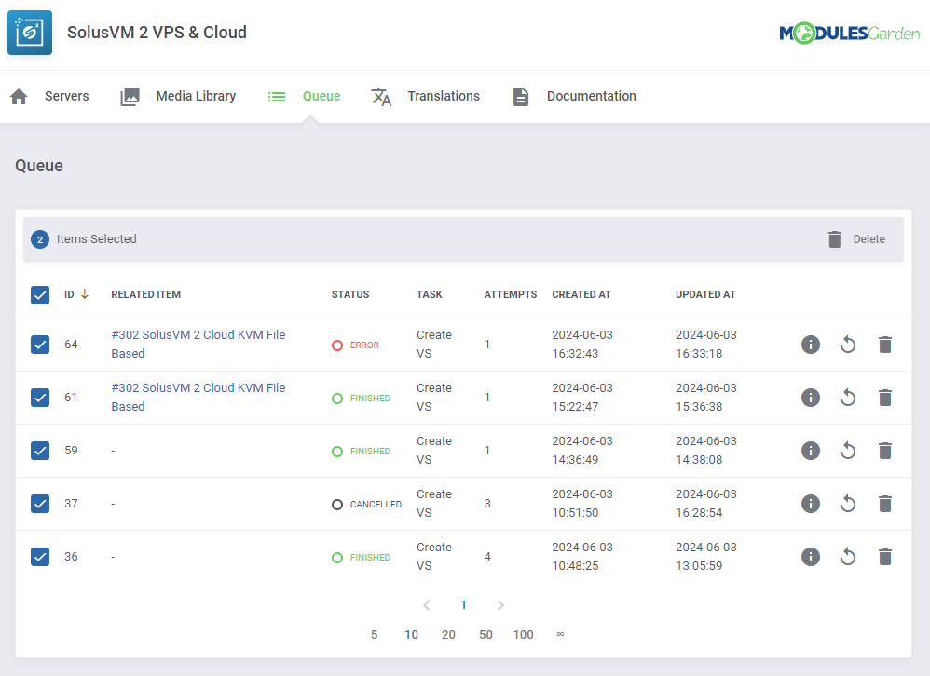
Task: Click the list icon beside Queue
Action: pyautogui.click(x=277, y=97)
